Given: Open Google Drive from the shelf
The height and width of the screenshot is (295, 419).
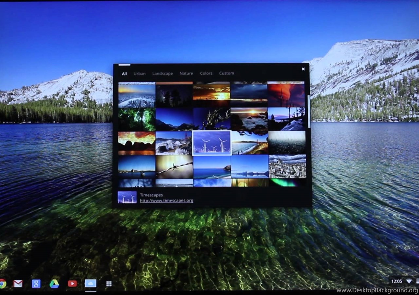Looking at the screenshot, I should (x=54, y=284).
